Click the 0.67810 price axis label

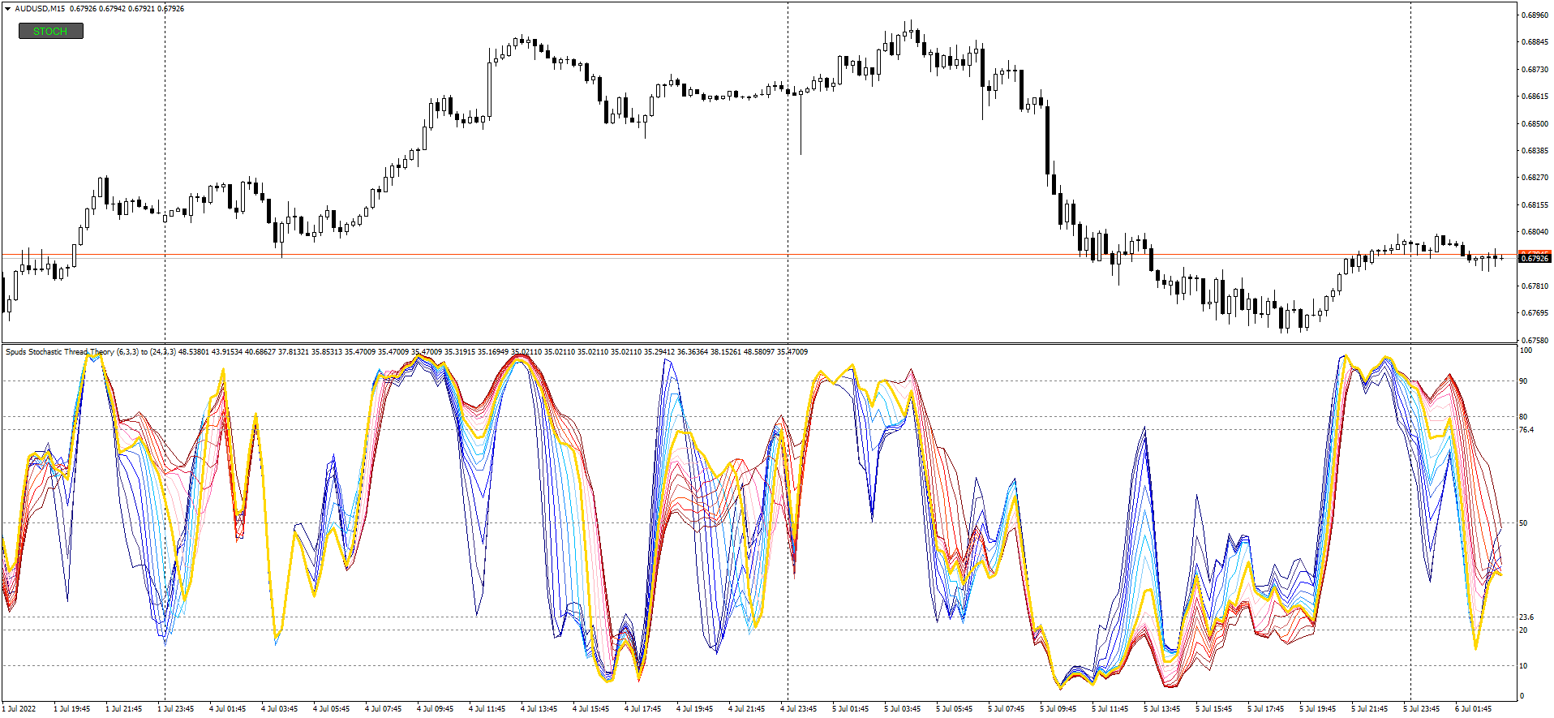pyautogui.click(x=1535, y=286)
